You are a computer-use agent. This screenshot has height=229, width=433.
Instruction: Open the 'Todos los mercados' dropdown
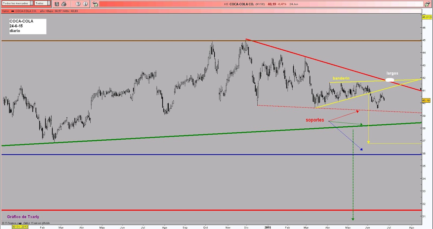coord(18,3)
